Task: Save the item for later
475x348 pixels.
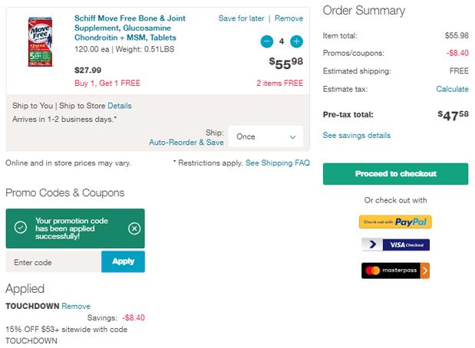Action: (x=241, y=18)
